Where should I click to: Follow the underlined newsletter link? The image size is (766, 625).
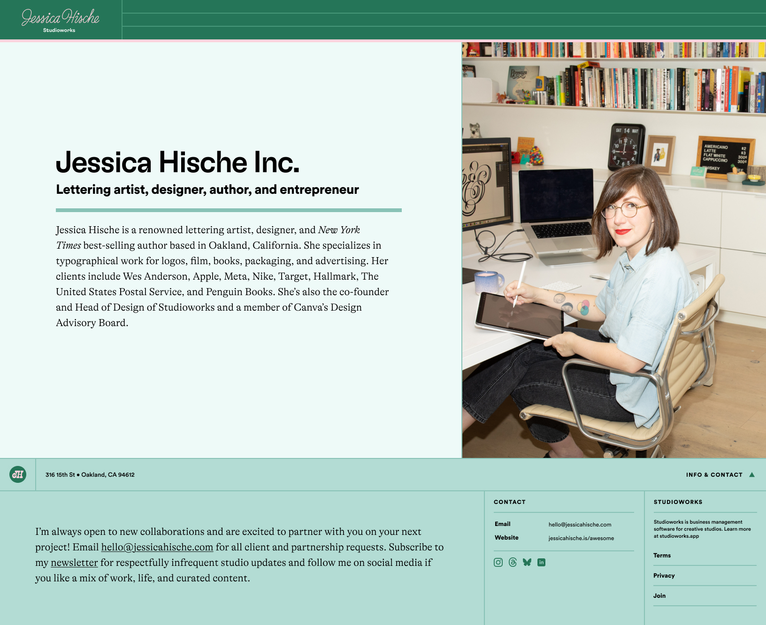(74, 563)
